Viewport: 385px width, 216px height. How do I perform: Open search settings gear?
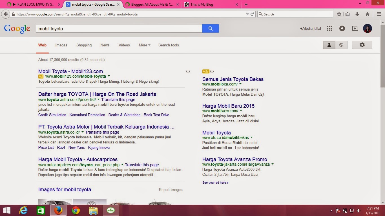362,45
